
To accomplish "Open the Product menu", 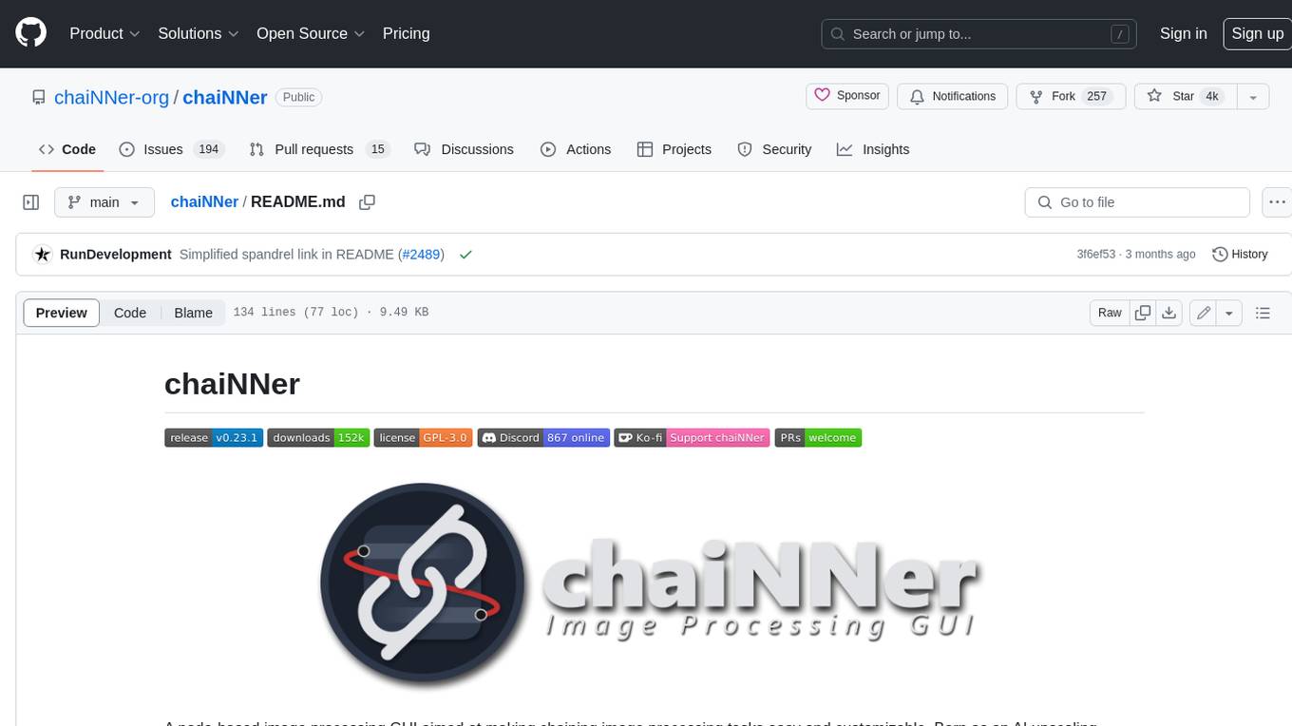I will [x=104, y=33].
